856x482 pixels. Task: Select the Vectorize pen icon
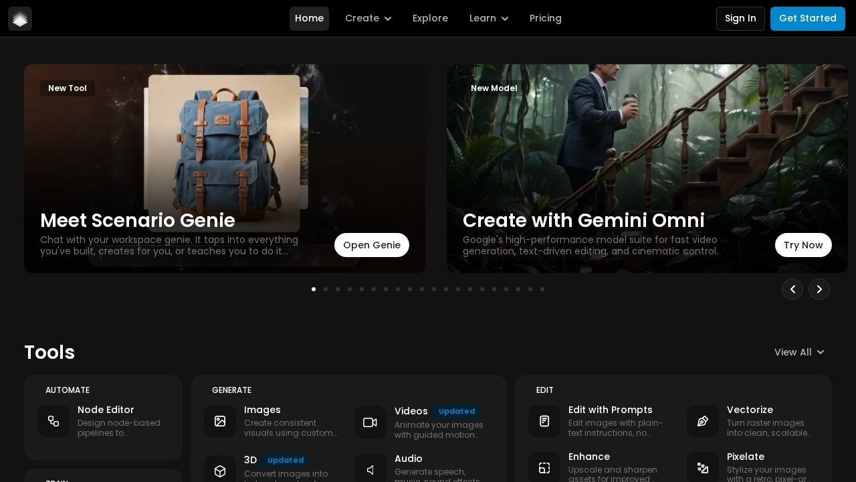[703, 421]
